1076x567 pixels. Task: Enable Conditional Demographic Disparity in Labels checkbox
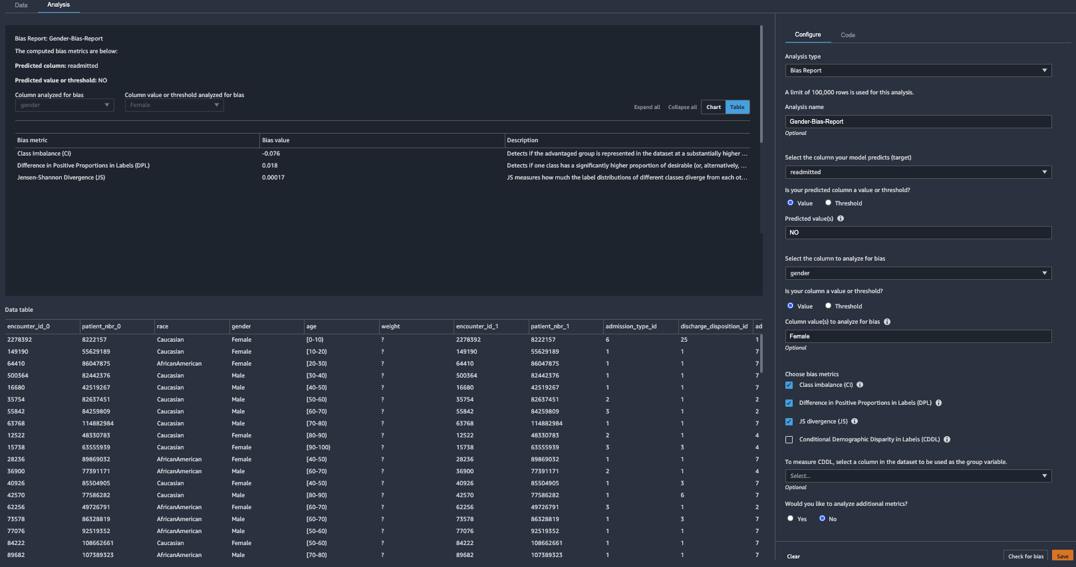(x=789, y=439)
